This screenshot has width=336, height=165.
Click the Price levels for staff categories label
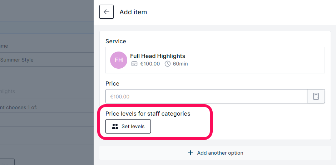coord(148,113)
